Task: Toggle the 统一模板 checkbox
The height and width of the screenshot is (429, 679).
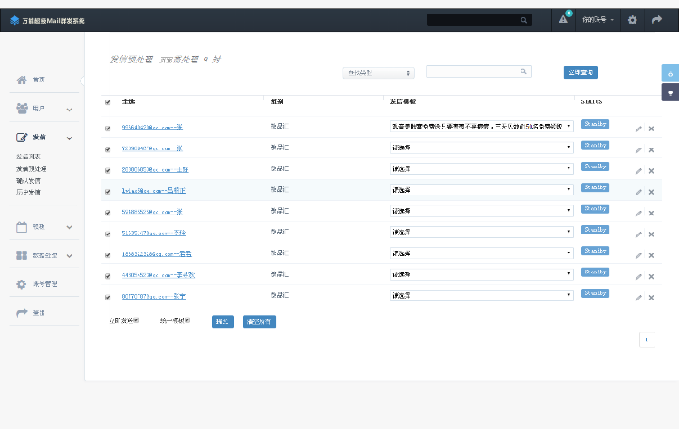Action: (187, 320)
